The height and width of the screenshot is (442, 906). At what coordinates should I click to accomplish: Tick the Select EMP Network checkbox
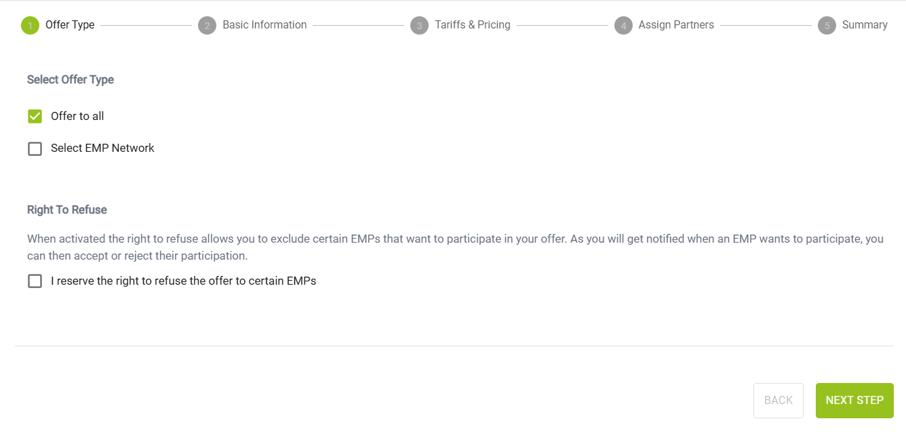[x=35, y=148]
